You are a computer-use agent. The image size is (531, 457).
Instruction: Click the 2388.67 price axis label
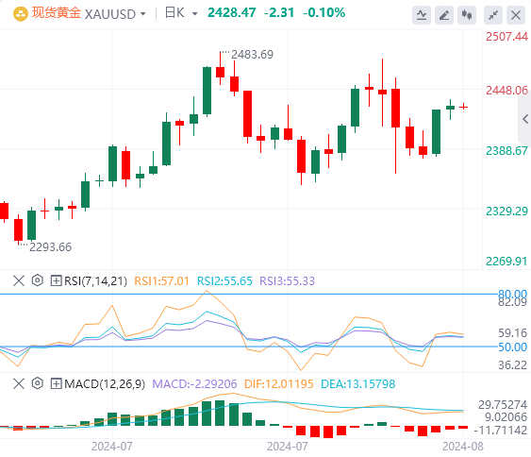[506, 151]
